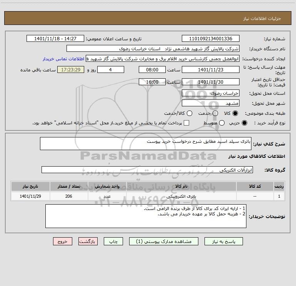Screen dimensions: 296x286
Task: Click the خروج exit button
Action: (x=63, y=241)
